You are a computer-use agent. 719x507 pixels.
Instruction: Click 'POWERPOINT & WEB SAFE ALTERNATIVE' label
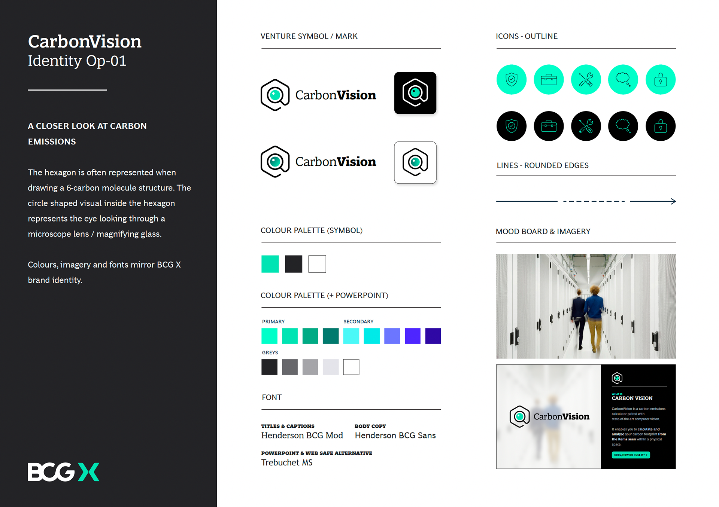[317, 453]
